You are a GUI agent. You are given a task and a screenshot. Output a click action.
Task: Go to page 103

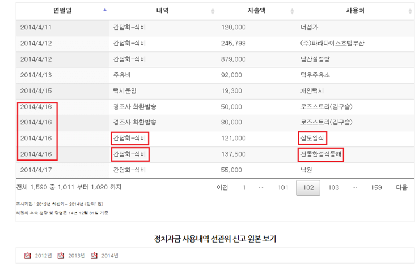[333, 187]
